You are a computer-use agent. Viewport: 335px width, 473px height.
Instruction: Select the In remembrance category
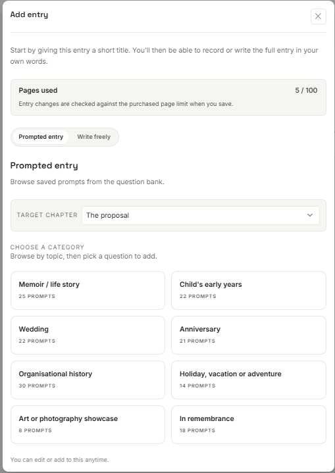tap(249, 424)
